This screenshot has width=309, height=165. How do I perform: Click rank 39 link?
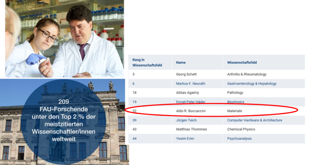click(134, 120)
